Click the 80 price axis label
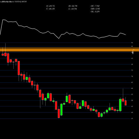The width and height of the screenshot is (139, 139). (132, 64)
